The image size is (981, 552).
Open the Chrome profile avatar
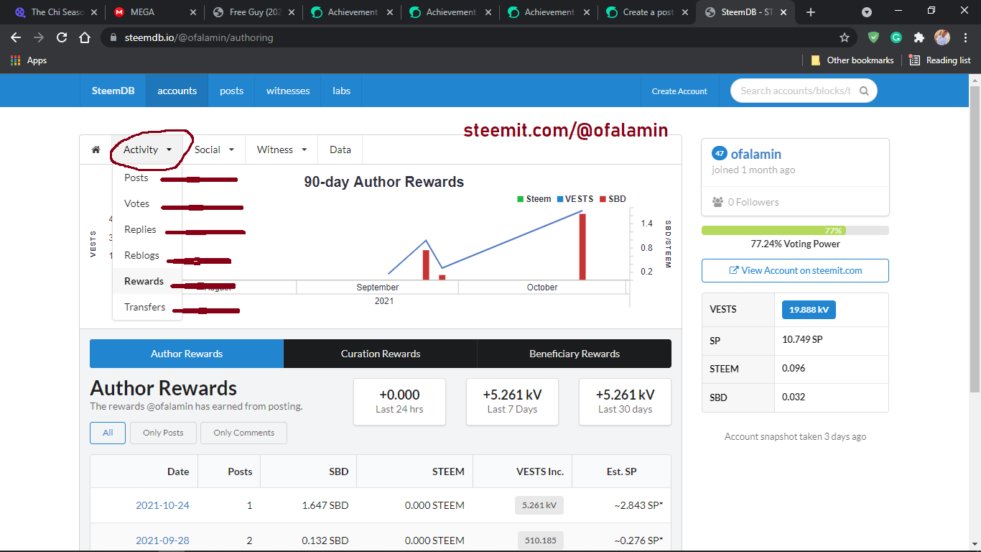(942, 37)
